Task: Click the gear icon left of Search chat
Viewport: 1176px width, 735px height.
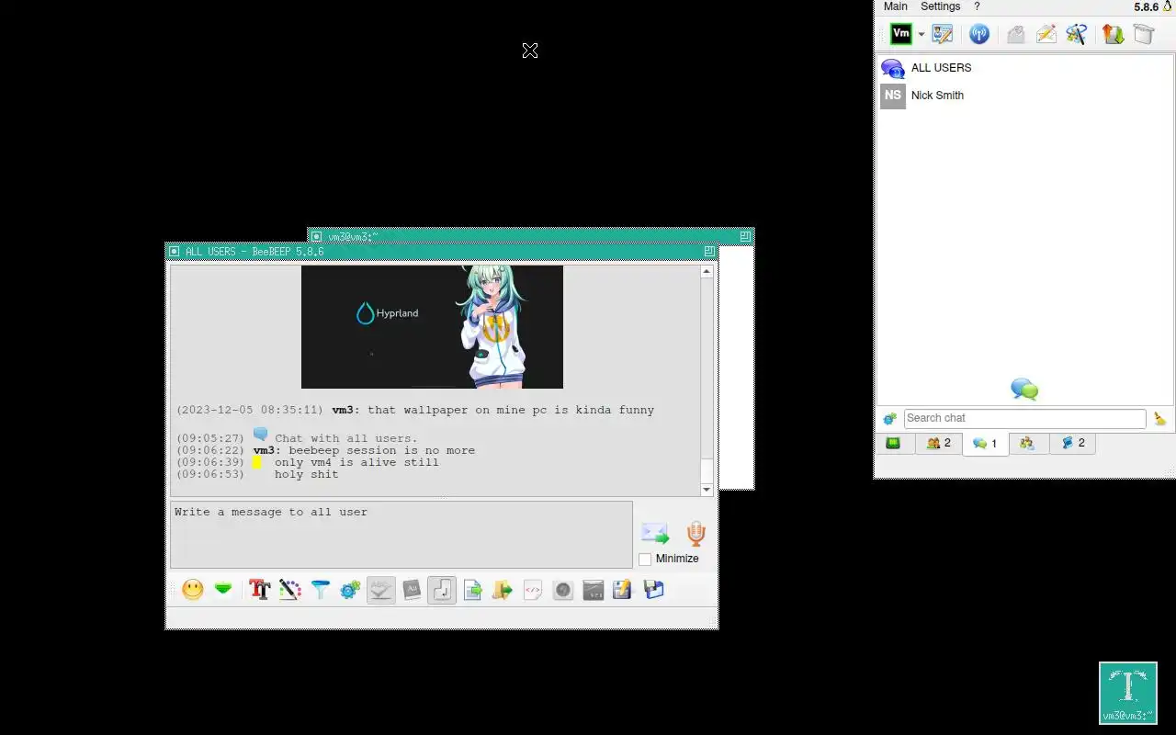Action: coord(889,419)
